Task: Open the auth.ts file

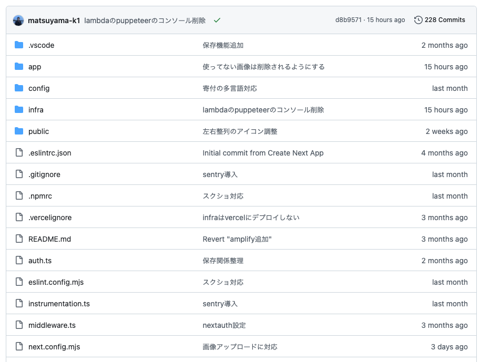Action: click(x=39, y=261)
